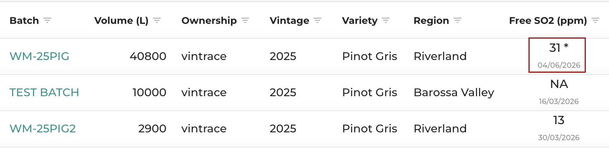Open filter icon beside Batch column

(48, 21)
